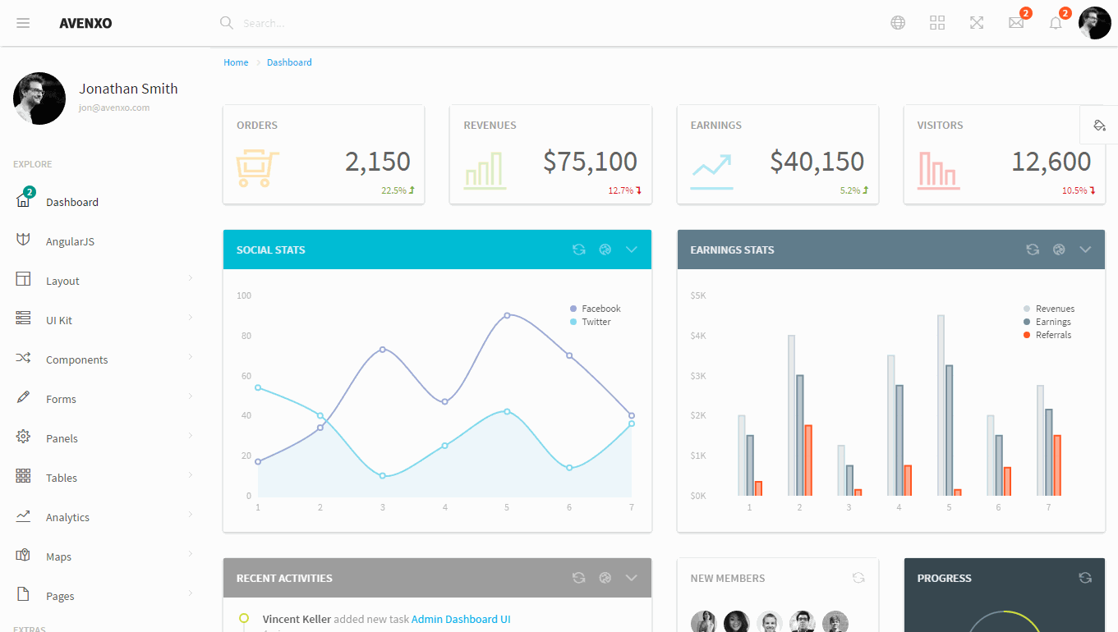Toggle fullscreen with the expand arrows icon
1118x632 pixels.
click(976, 22)
